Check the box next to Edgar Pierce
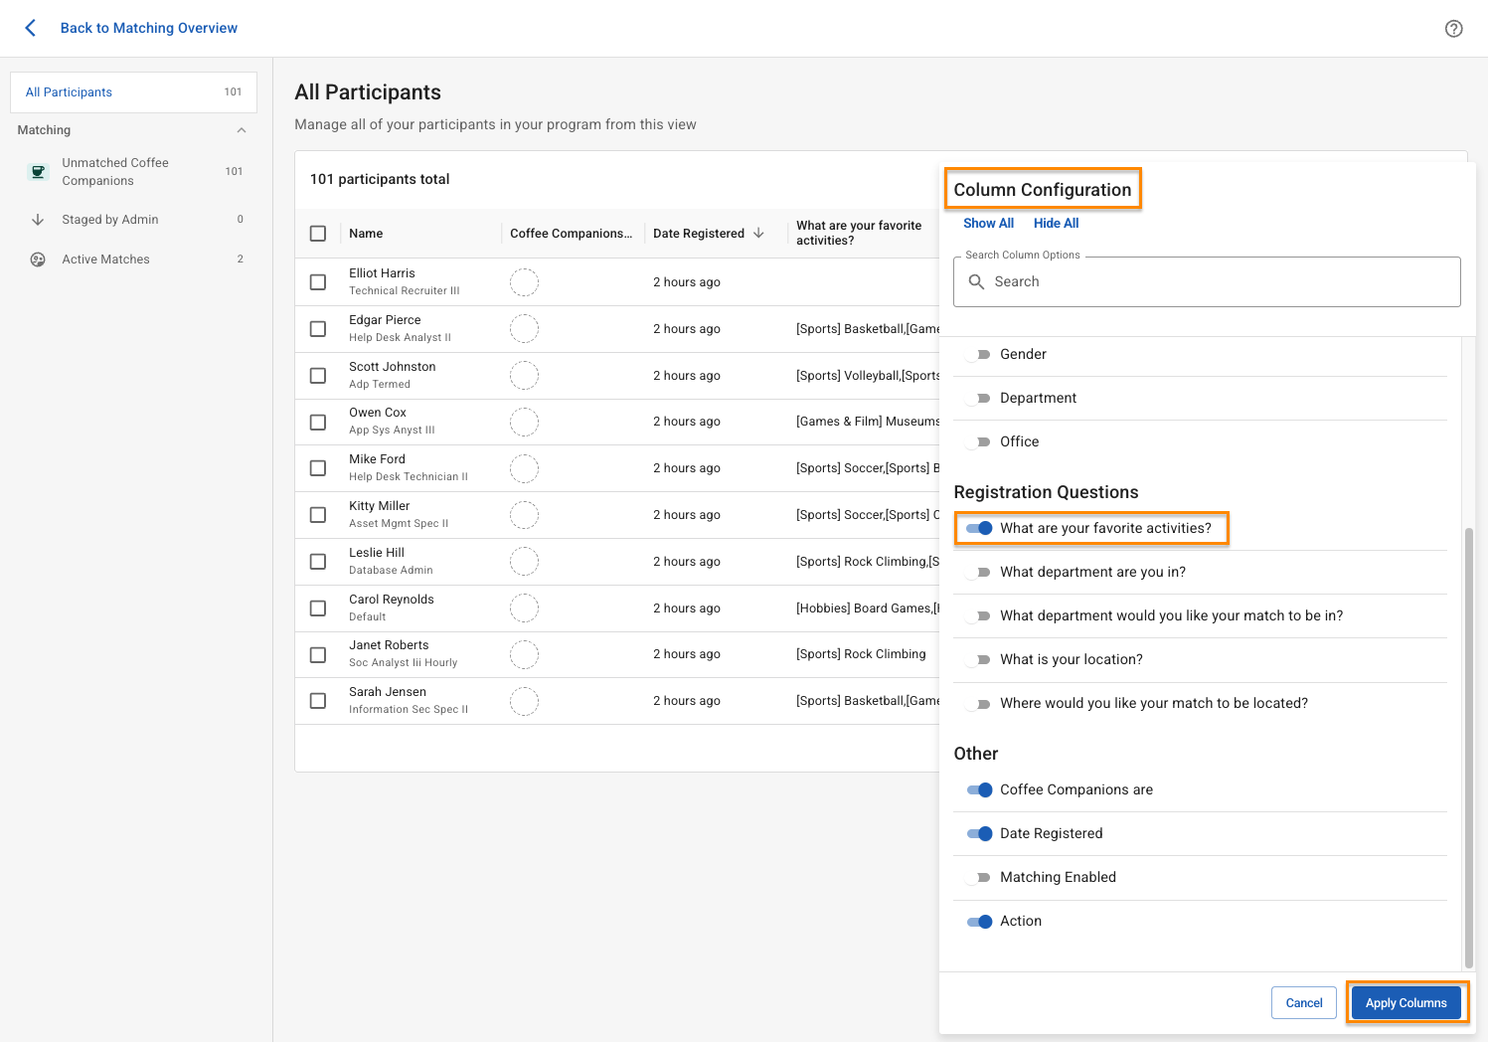The height and width of the screenshot is (1042, 1488). [x=318, y=329]
